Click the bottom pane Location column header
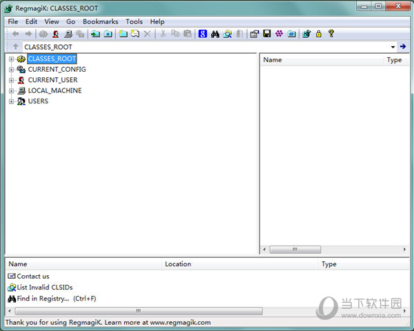 pos(240,264)
